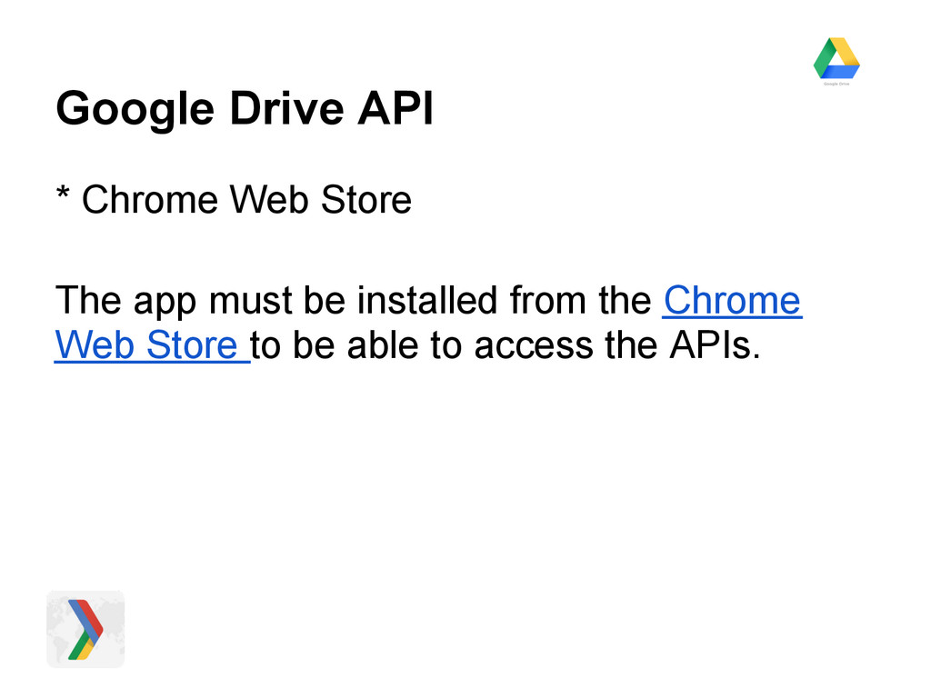Click the blue base of the Drive logo
Screen dimensions: 931x698
tap(840, 72)
